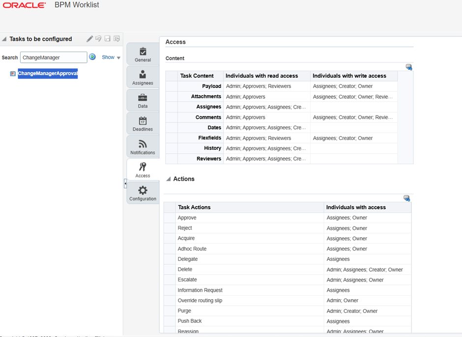Switch to the Data tab
This screenshot has height=337, width=462.
coord(143,100)
